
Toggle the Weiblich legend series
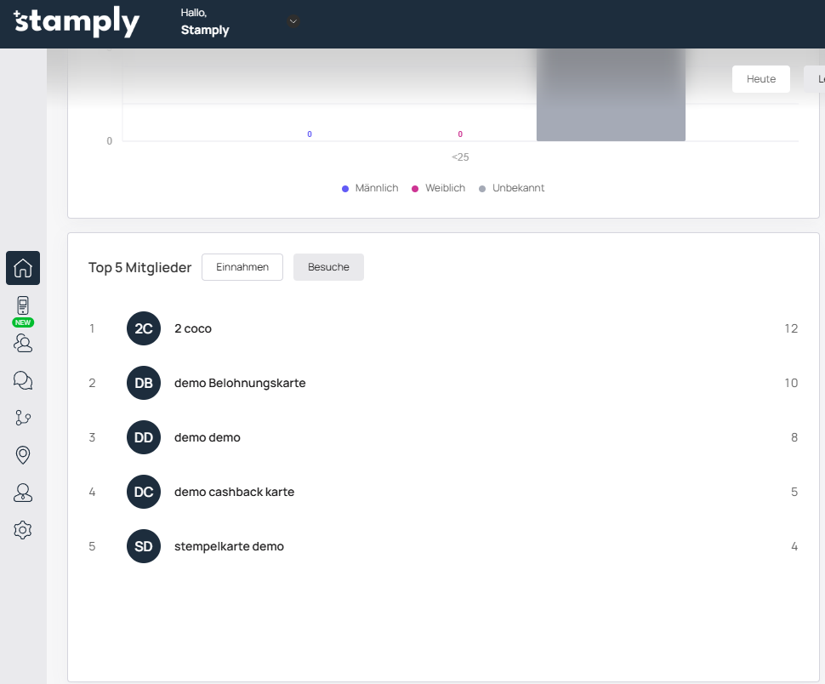click(x=439, y=188)
